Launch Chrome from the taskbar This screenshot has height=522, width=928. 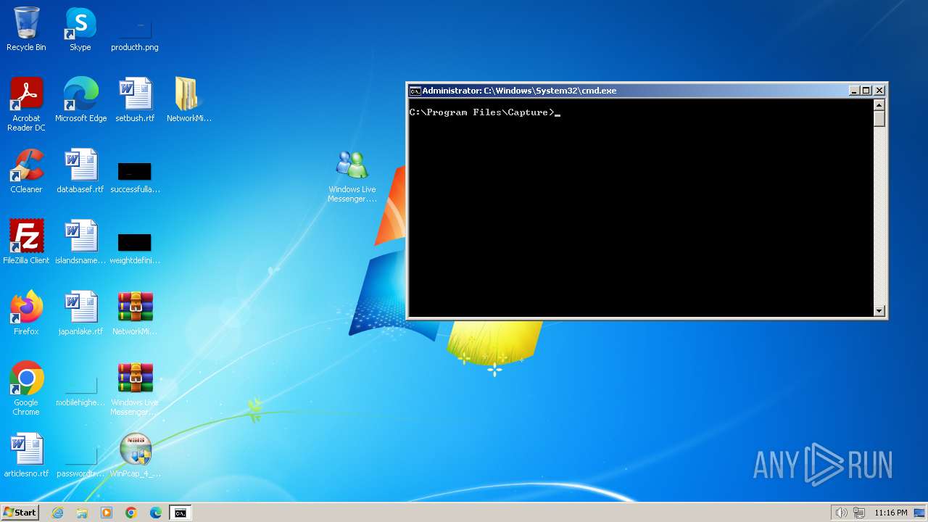coord(131,513)
